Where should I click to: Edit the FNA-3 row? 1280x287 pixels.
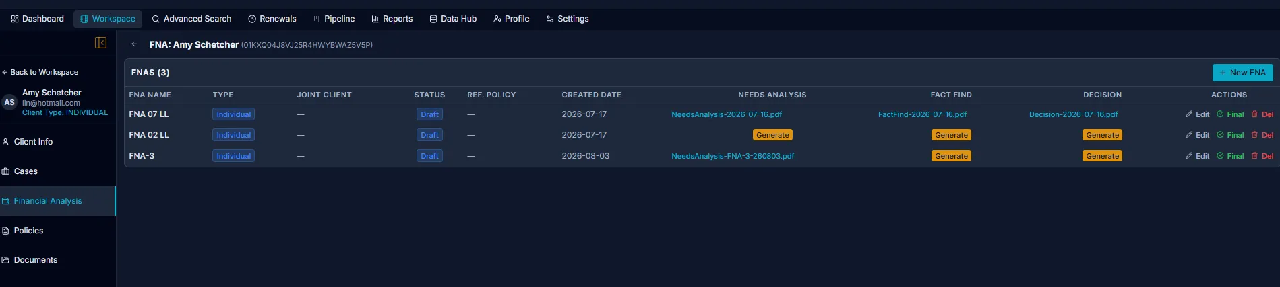[1198, 156]
